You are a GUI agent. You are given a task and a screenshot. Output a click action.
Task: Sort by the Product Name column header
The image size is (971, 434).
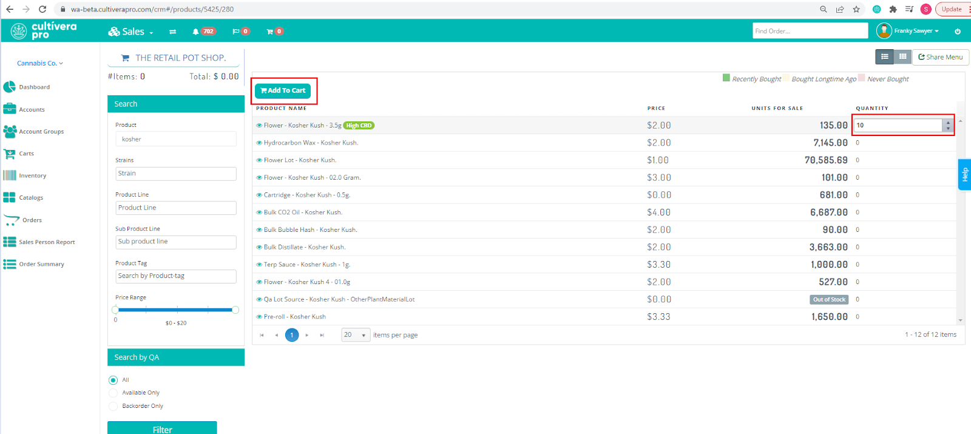pyautogui.click(x=281, y=109)
